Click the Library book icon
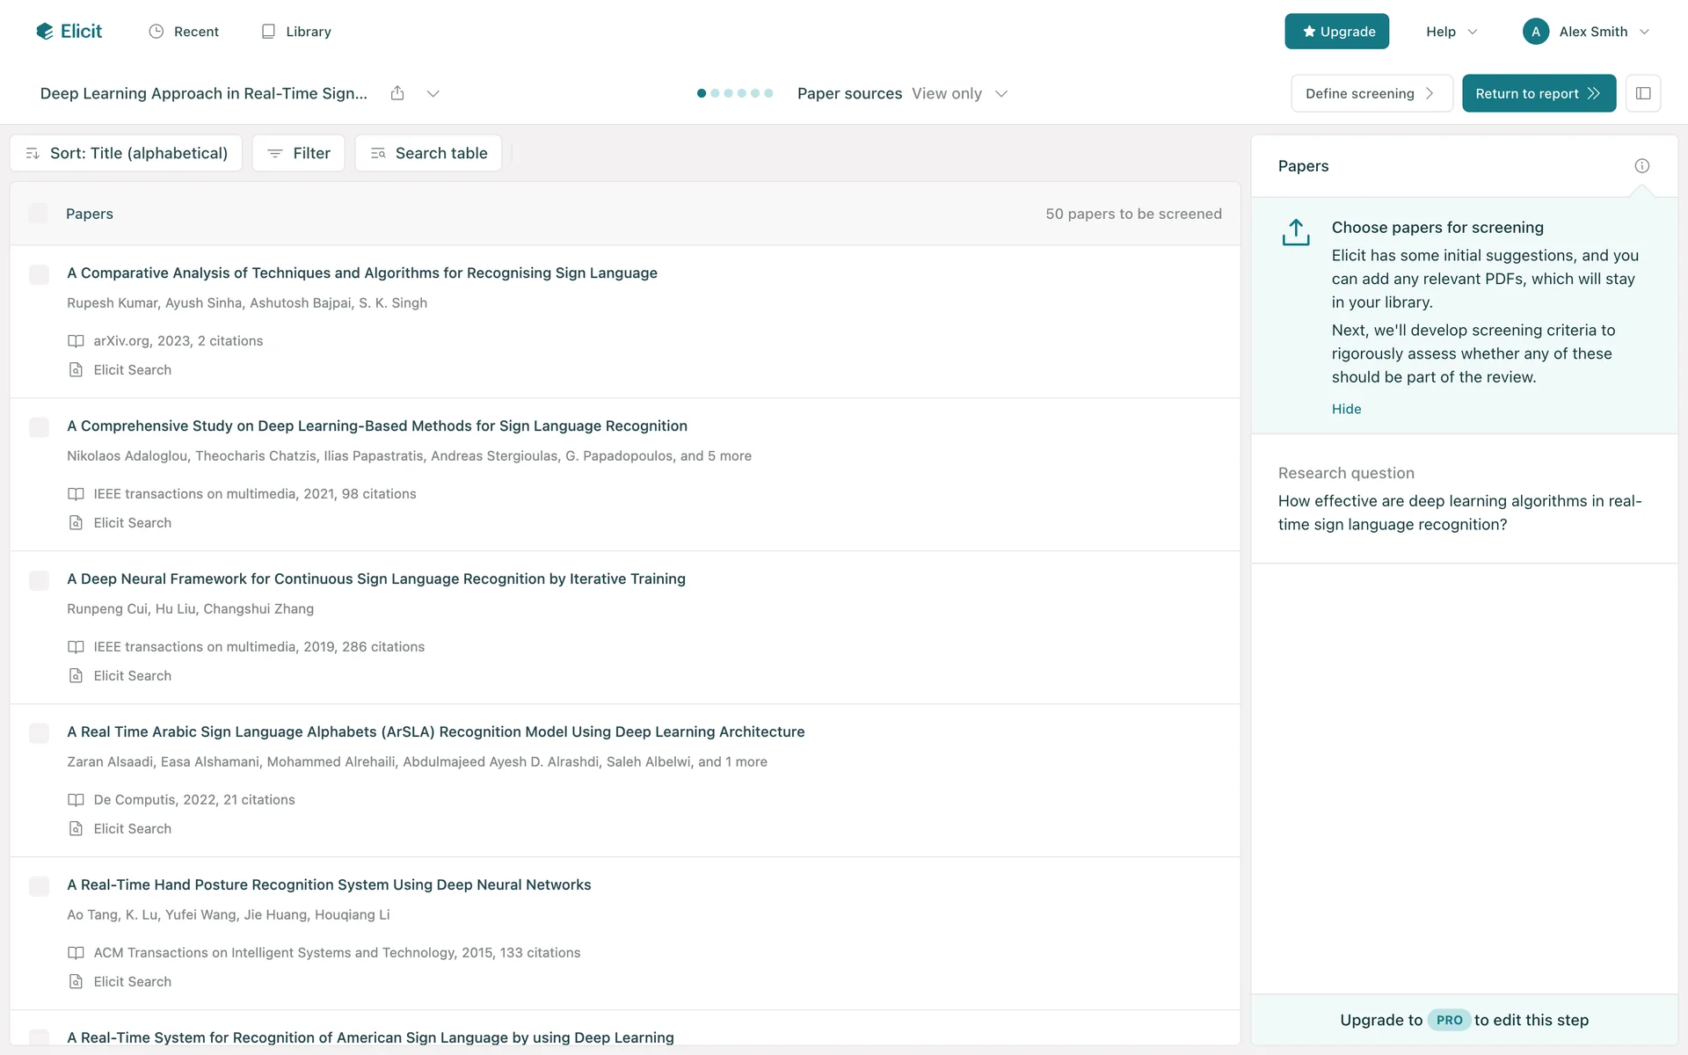1688x1055 pixels. click(268, 32)
